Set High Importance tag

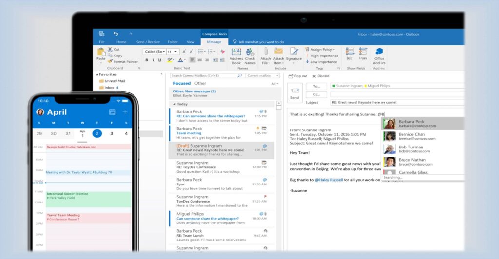322,55
